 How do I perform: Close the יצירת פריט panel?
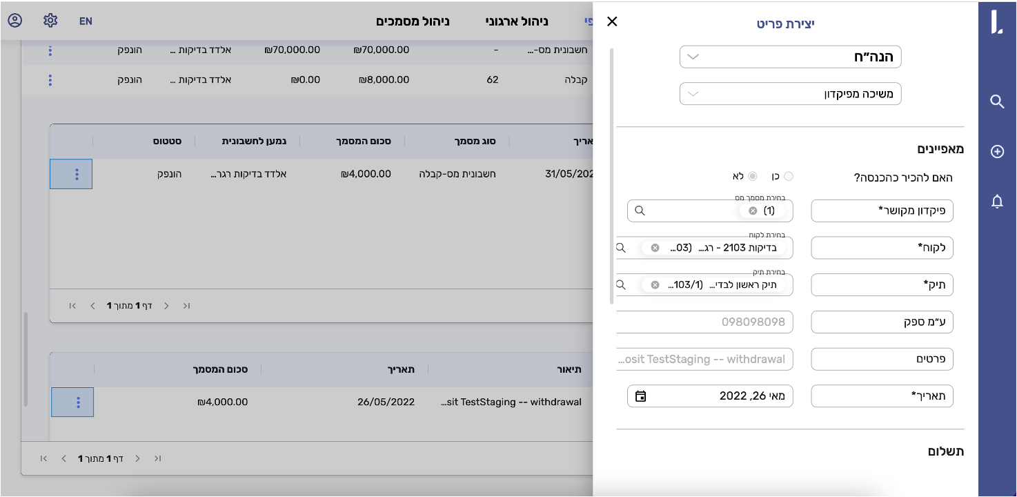[x=612, y=22]
